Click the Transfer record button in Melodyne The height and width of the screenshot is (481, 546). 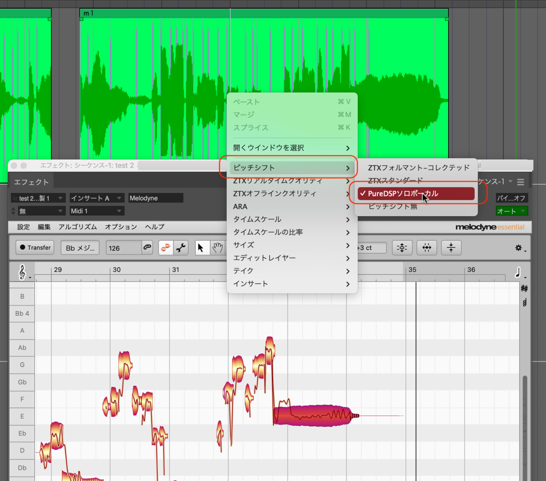click(35, 248)
